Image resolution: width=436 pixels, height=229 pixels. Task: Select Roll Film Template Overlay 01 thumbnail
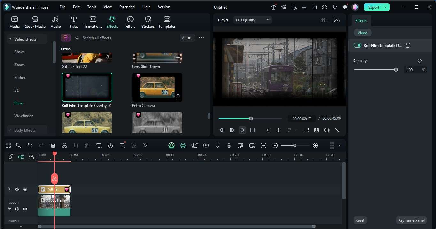click(87, 87)
